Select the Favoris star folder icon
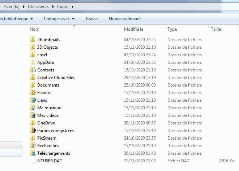This screenshot has width=239, height=171. pos(33,93)
